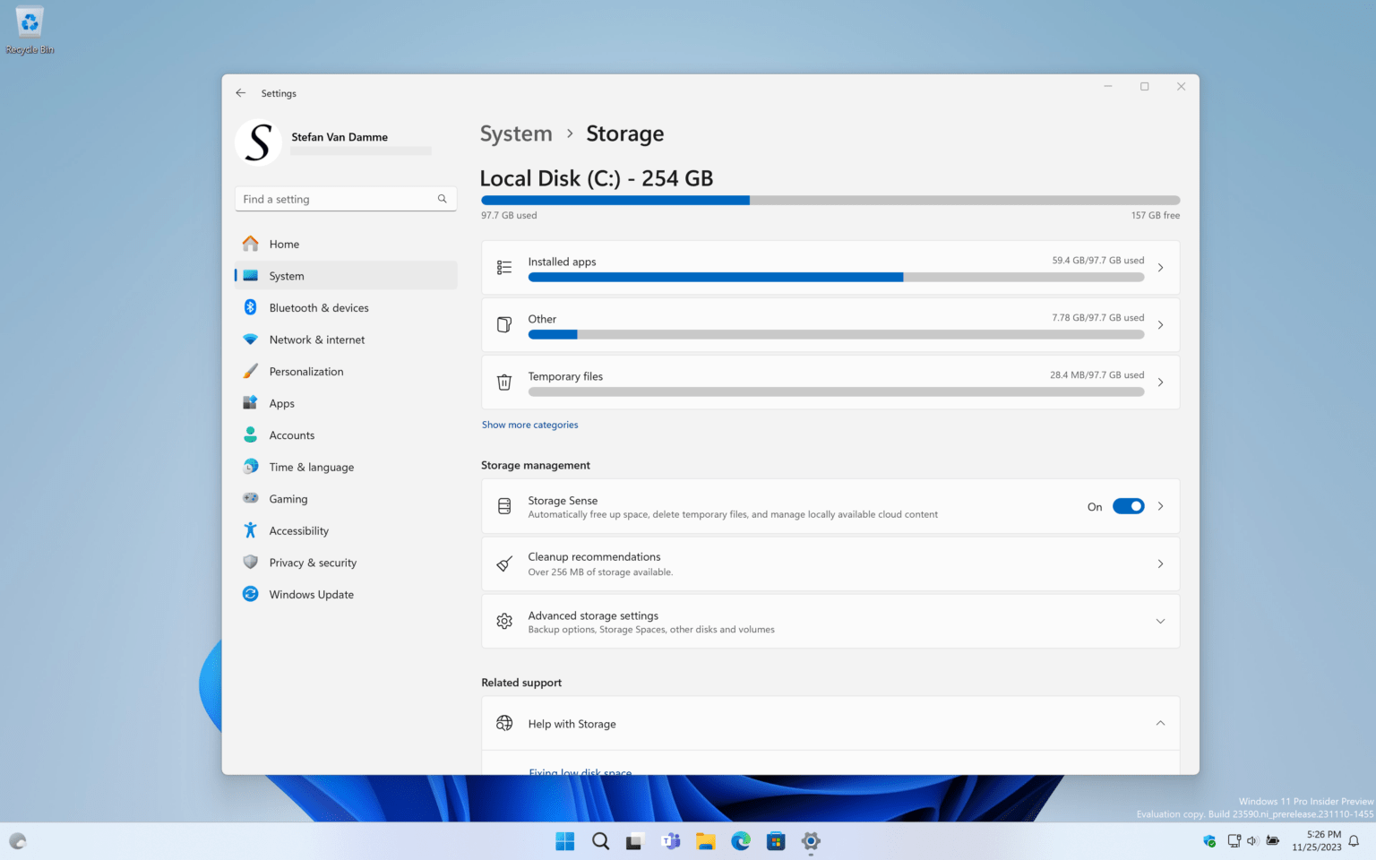This screenshot has height=860, width=1376.
Task: Click the Accounts sidebar icon
Action: pos(249,434)
